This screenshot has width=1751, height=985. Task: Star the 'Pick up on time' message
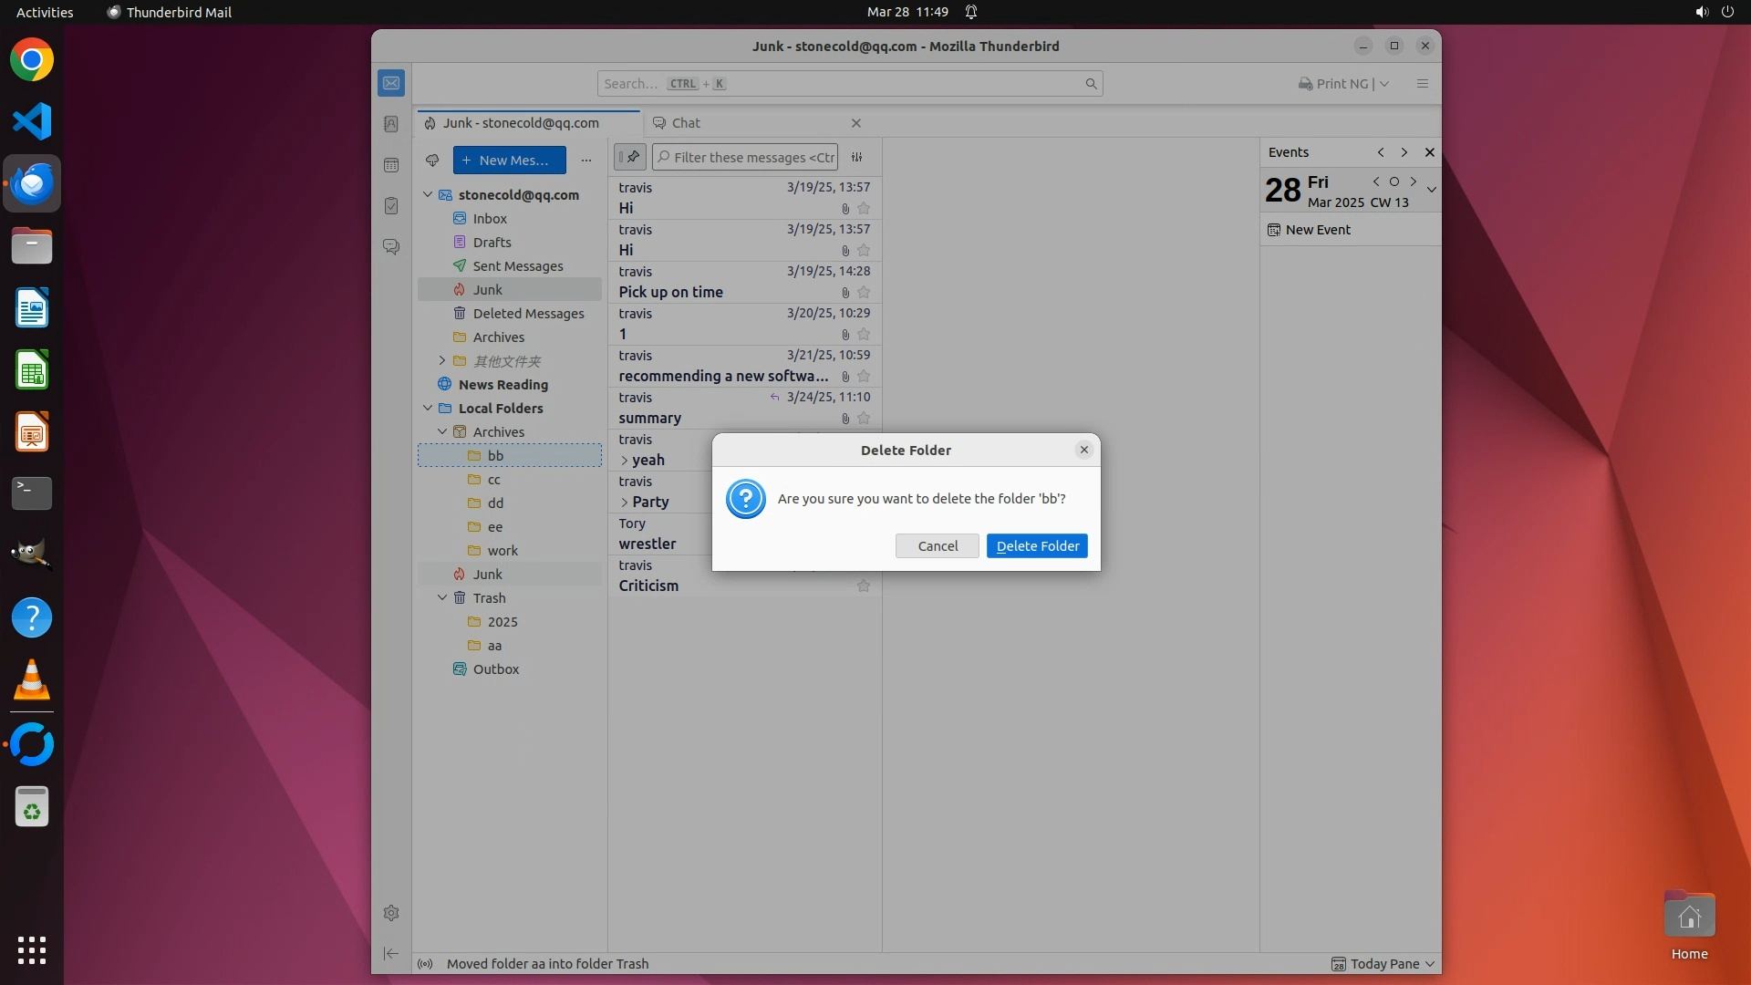(x=863, y=293)
